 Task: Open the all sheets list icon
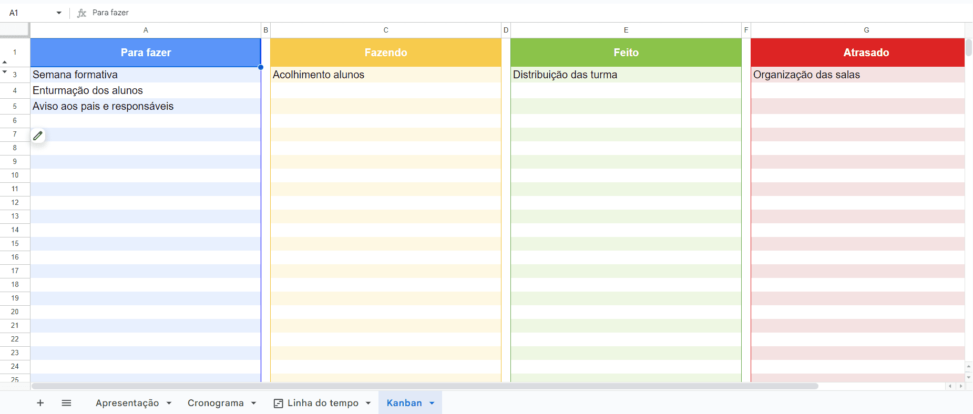pos(66,403)
